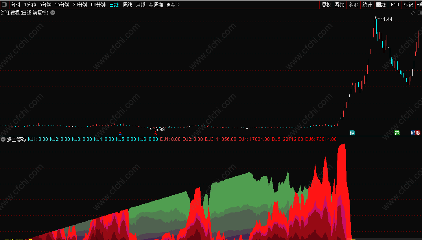Toggle the left sidebar panel icon
Screen dimensions: 422x240
pos(4,5)
